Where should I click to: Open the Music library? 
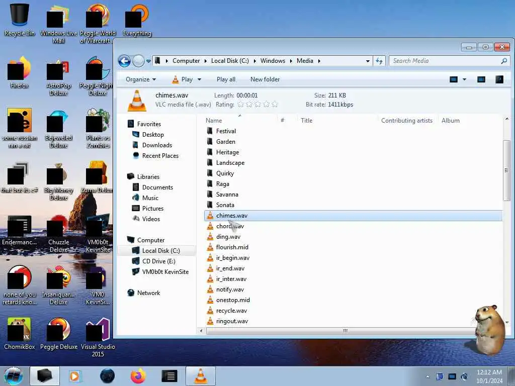(x=150, y=198)
